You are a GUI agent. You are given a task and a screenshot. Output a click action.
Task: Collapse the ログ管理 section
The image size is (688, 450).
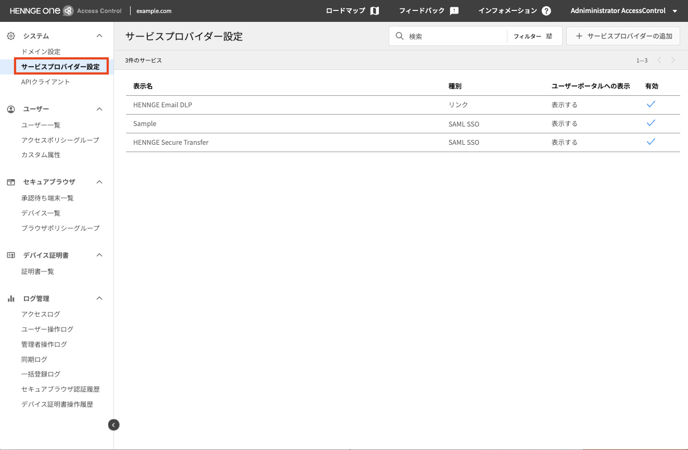click(100, 298)
